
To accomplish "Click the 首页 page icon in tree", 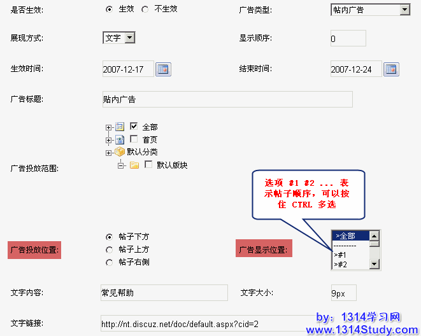I will [x=120, y=139].
